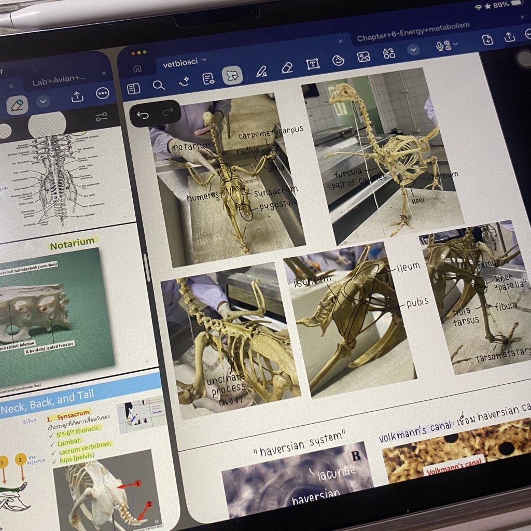This screenshot has width=531, height=531.
Task: Switch to Chapter+6-Energy+metabolism tab
Action: pos(413,31)
